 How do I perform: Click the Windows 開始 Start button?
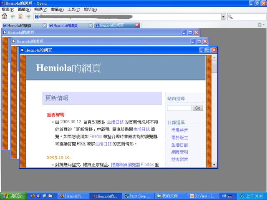tap(13, 195)
